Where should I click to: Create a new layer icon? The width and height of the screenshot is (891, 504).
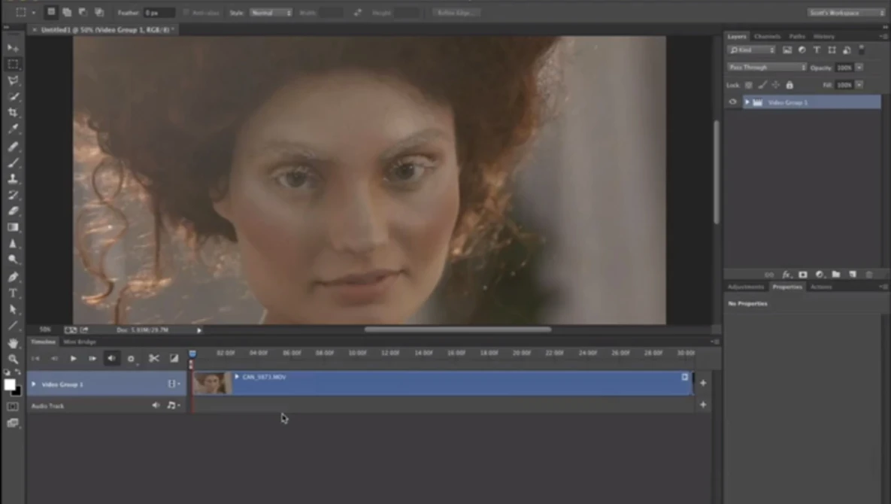click(853, 275)
